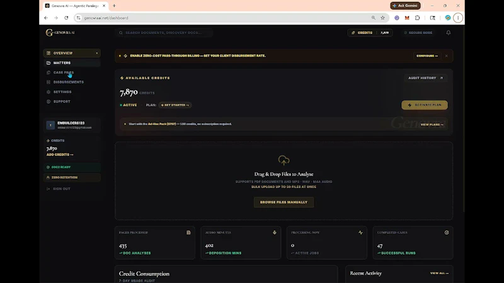Click the cloud upload icon
Screen dimensions: 504x283
pos(283,160)
